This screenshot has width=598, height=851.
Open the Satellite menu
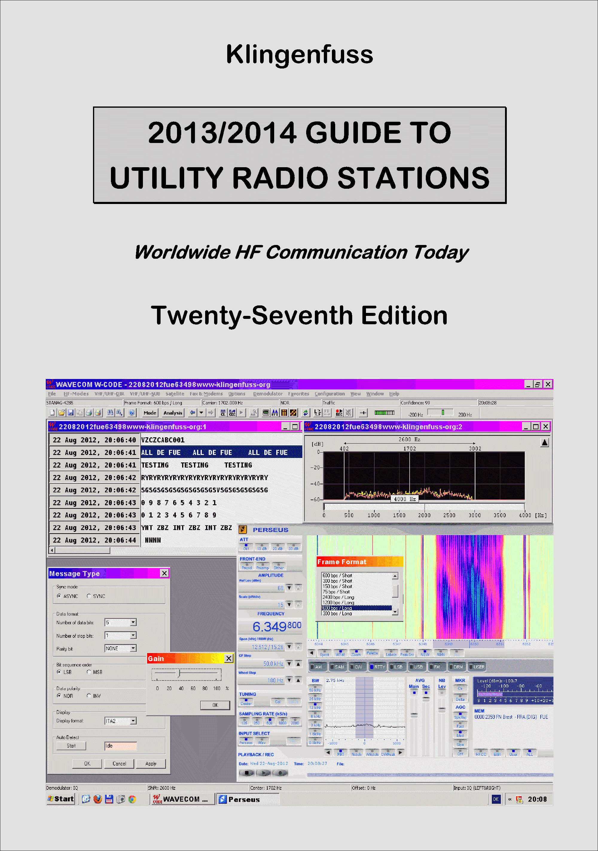[x=175, y=394]
